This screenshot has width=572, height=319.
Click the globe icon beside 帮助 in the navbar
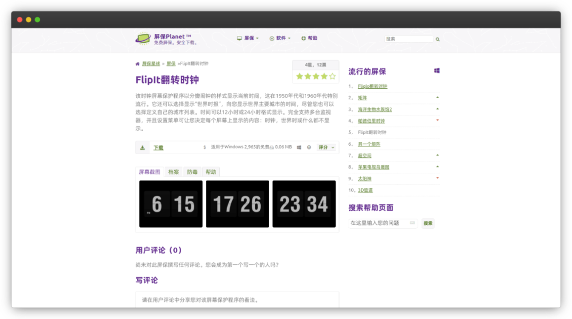[303, 39]
